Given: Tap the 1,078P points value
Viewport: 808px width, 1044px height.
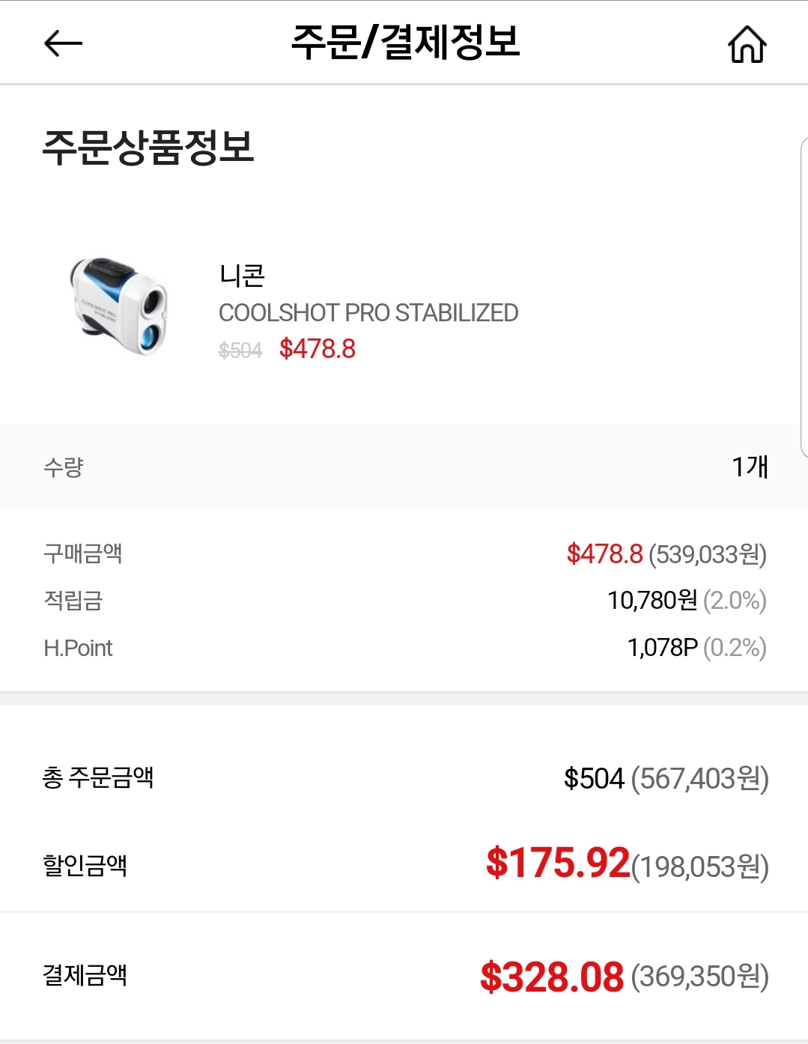Looking at the screenshot, I should (x=663, y=647).
